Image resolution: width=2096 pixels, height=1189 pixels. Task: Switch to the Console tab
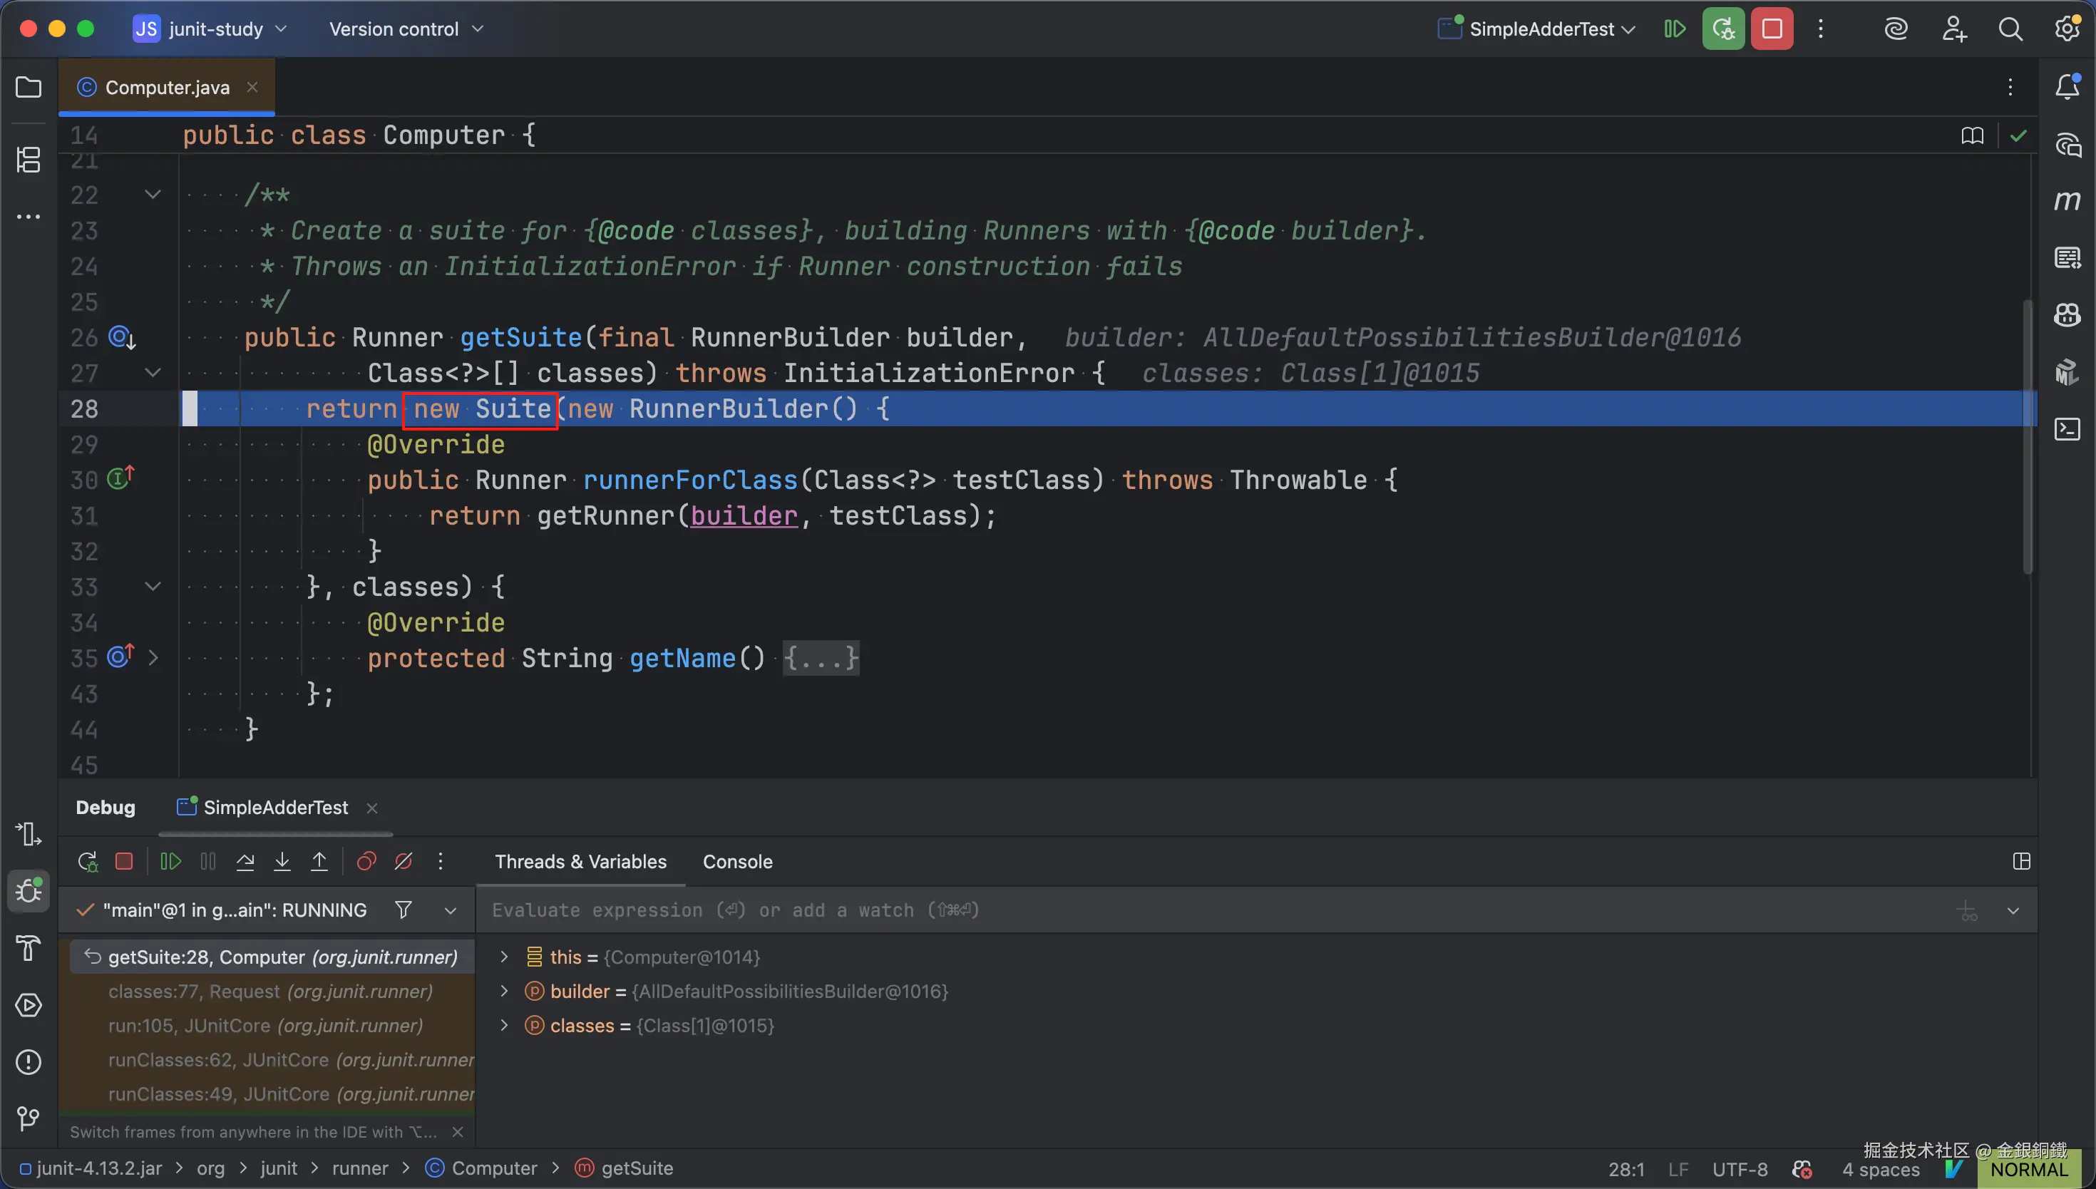click(736, 862)
